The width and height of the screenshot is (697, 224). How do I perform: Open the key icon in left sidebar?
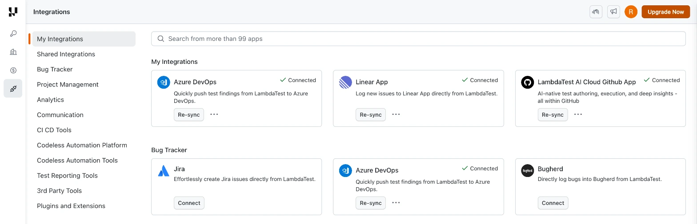13,34
